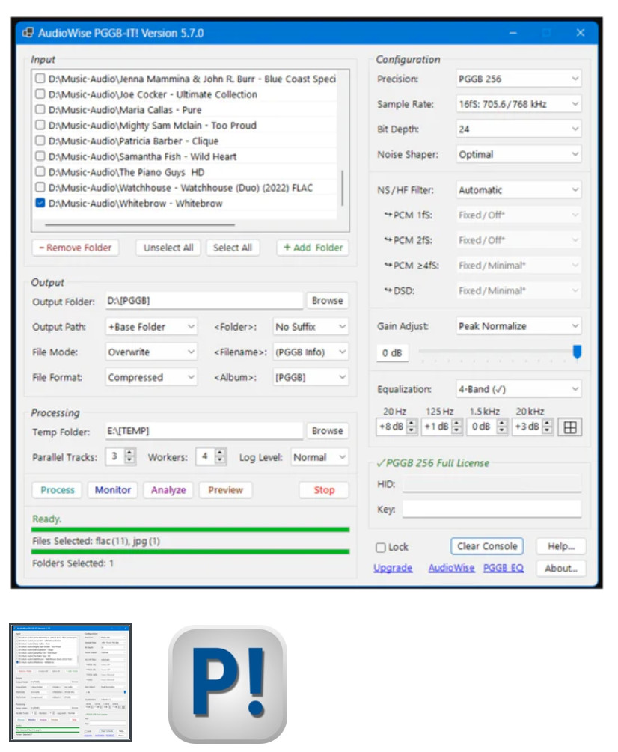
Task: Open the small PGGB screenshot thumbnail
Action: click(x=71, y=681)
